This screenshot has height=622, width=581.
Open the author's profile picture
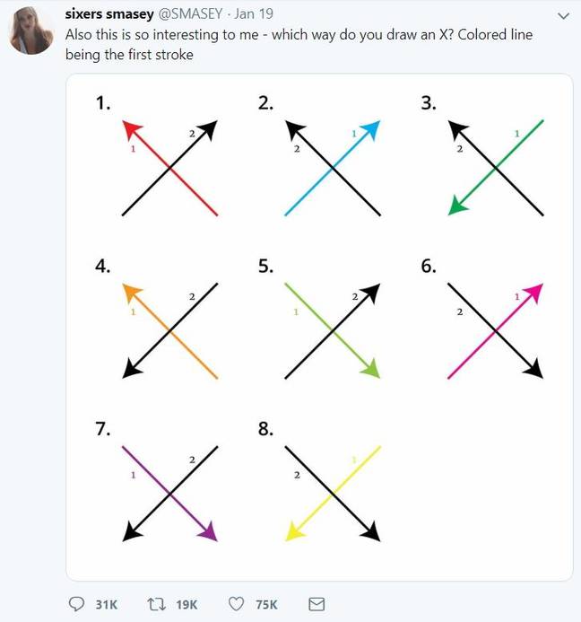click(x=31, y=31)
